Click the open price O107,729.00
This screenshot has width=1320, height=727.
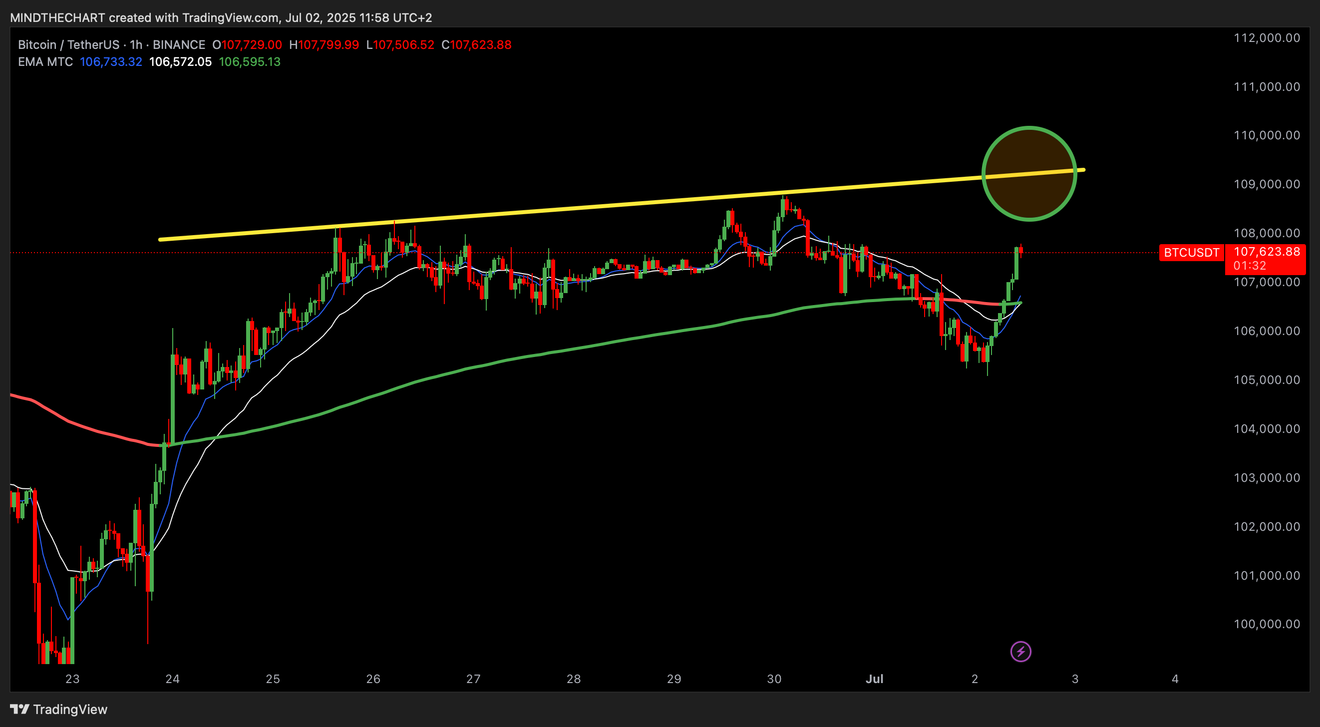pyautogui.click(x=247, y=44)
